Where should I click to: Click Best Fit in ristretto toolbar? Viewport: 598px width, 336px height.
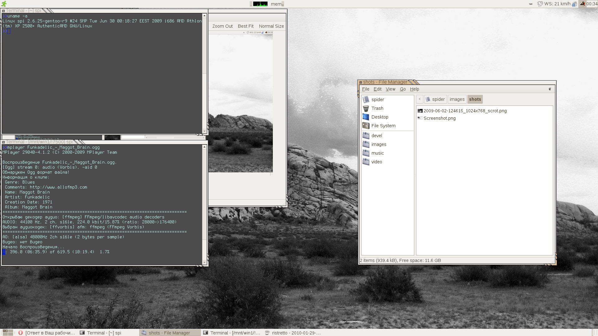245,26
